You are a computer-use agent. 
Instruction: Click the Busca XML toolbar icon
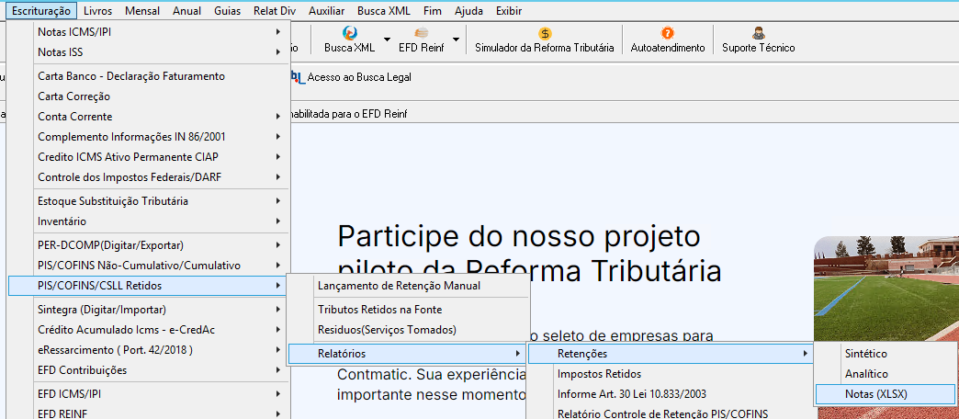(x=350, y=34)
